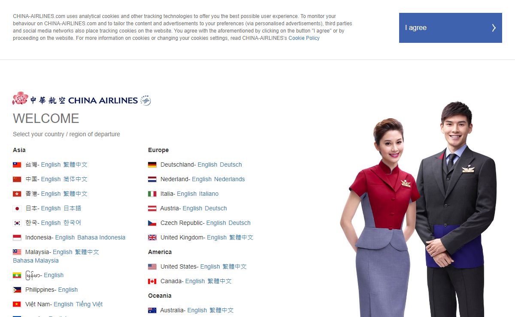This screenshot has width=515, height=317.
Task: Select 繁體中文 for Canada
Action: point(220,281)
